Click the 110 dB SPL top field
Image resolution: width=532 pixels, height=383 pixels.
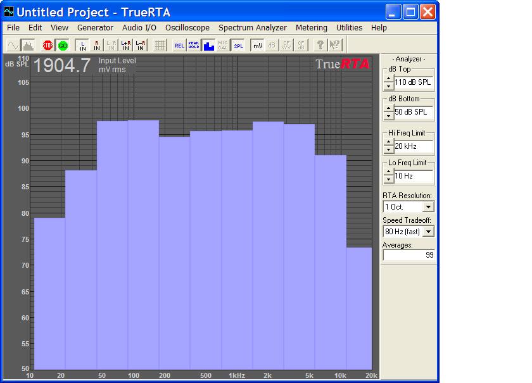coord(413,82)
